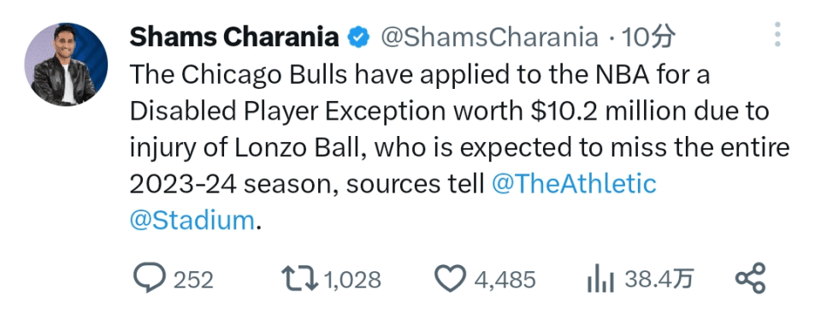Click the 252 replies count
Viewport: 821px width, 313px height.
tap(193, 280)
